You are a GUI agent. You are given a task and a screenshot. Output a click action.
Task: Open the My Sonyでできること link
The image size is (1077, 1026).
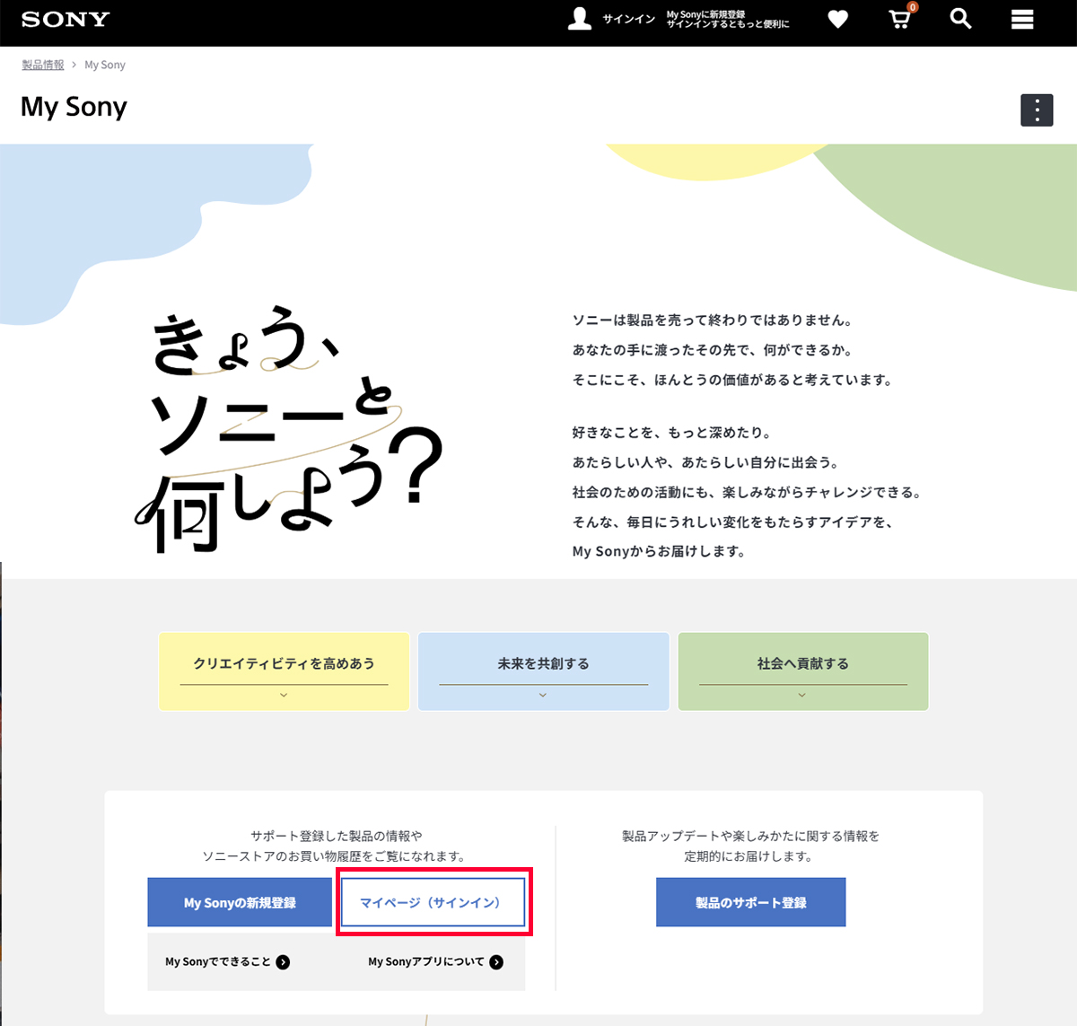[227, 962]
